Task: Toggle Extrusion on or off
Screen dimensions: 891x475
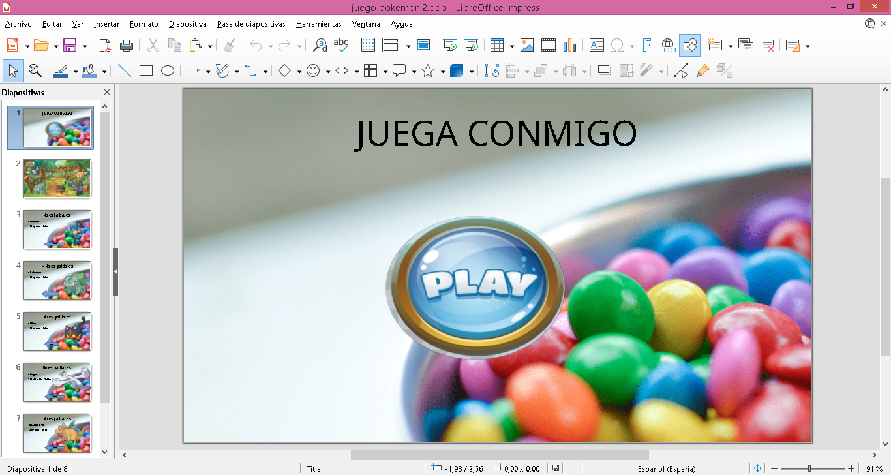Action: point(724,70)
